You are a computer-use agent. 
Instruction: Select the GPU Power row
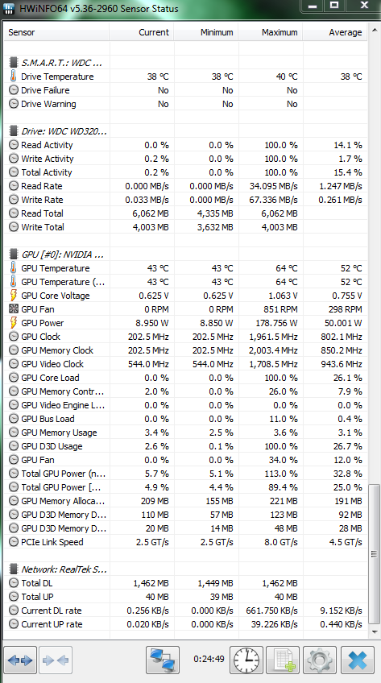coord(186,323)
